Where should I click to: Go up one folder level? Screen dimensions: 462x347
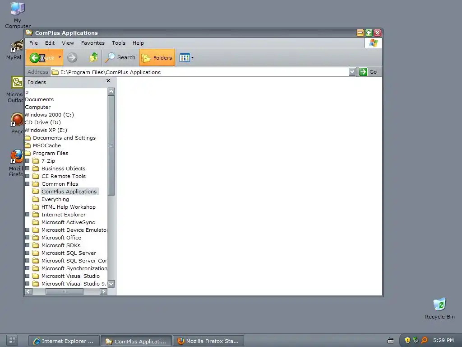tap(94, 57)
